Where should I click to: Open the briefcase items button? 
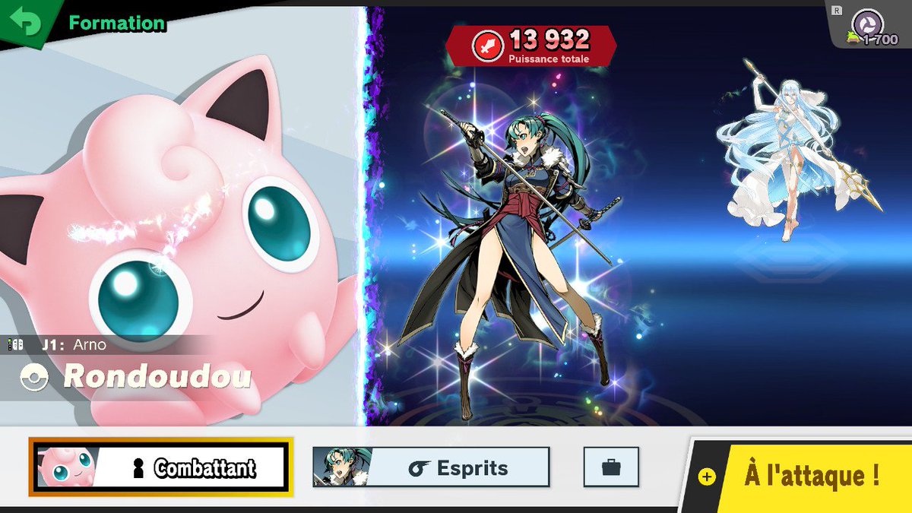pyautogui.click(x=611, y=467)
